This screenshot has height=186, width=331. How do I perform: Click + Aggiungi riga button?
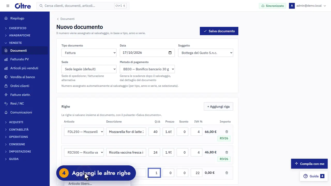(x=219, y=107)
